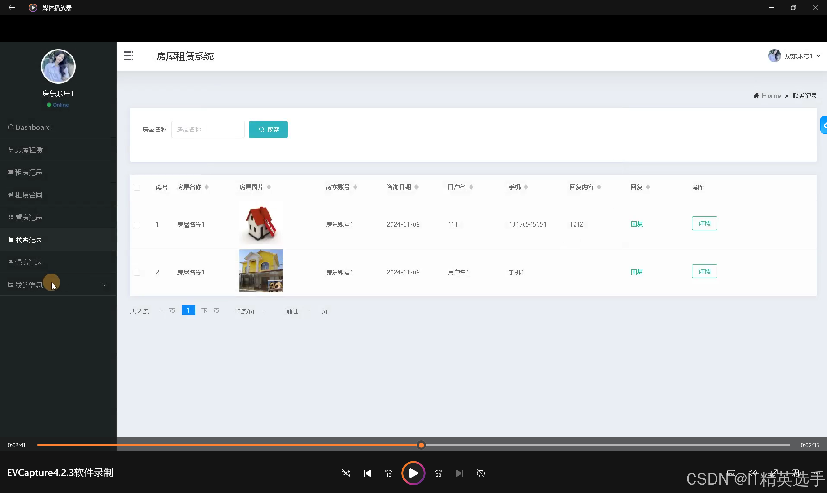
Task: Click the 房屋名称 search input field
Action: [208, 129]
